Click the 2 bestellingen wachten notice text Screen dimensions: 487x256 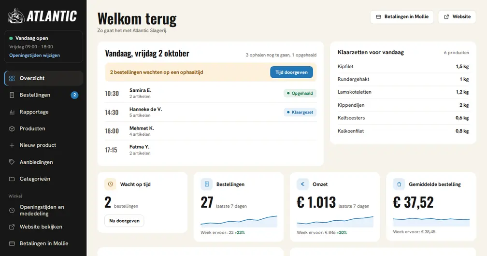[x=157, y=72]
